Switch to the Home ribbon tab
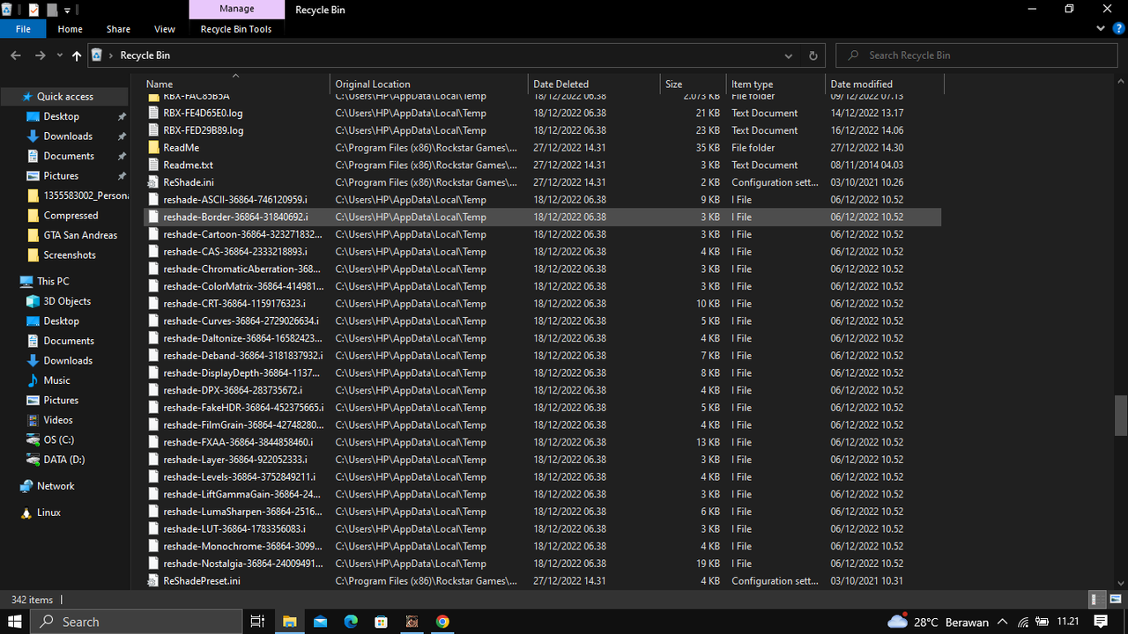 tap(70, 29)
